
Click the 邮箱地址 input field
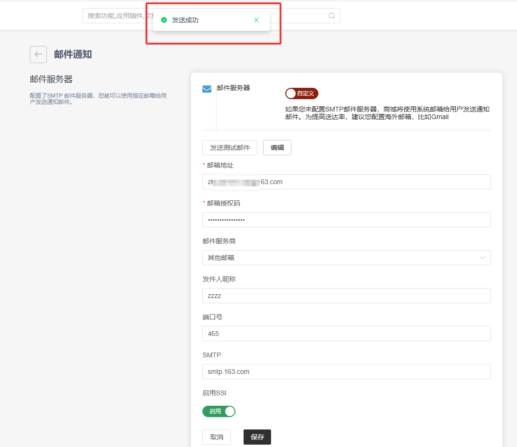tap(346, 182)
